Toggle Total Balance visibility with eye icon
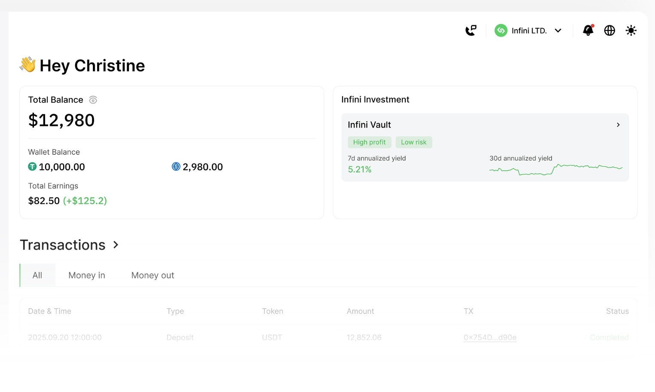This screenshot has width=655, height=392. point(93,100)
